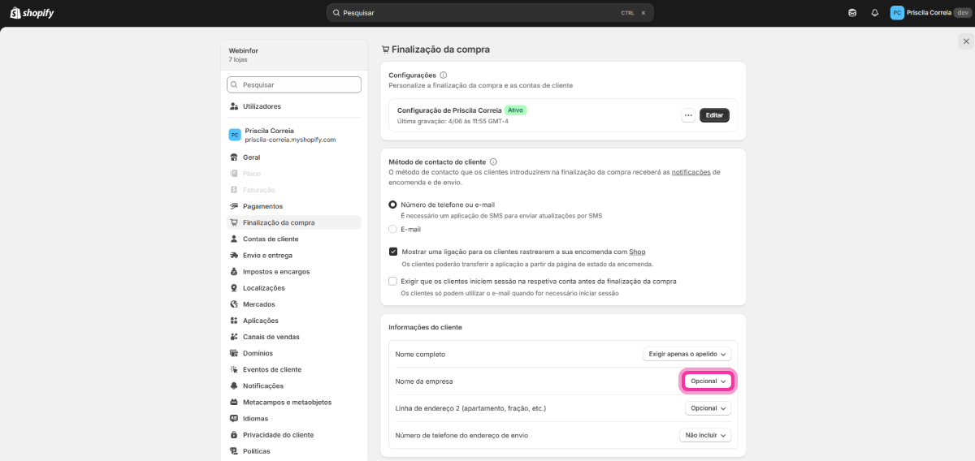Close the settings panel with X

pyautogui.click(x=964, y=41)
